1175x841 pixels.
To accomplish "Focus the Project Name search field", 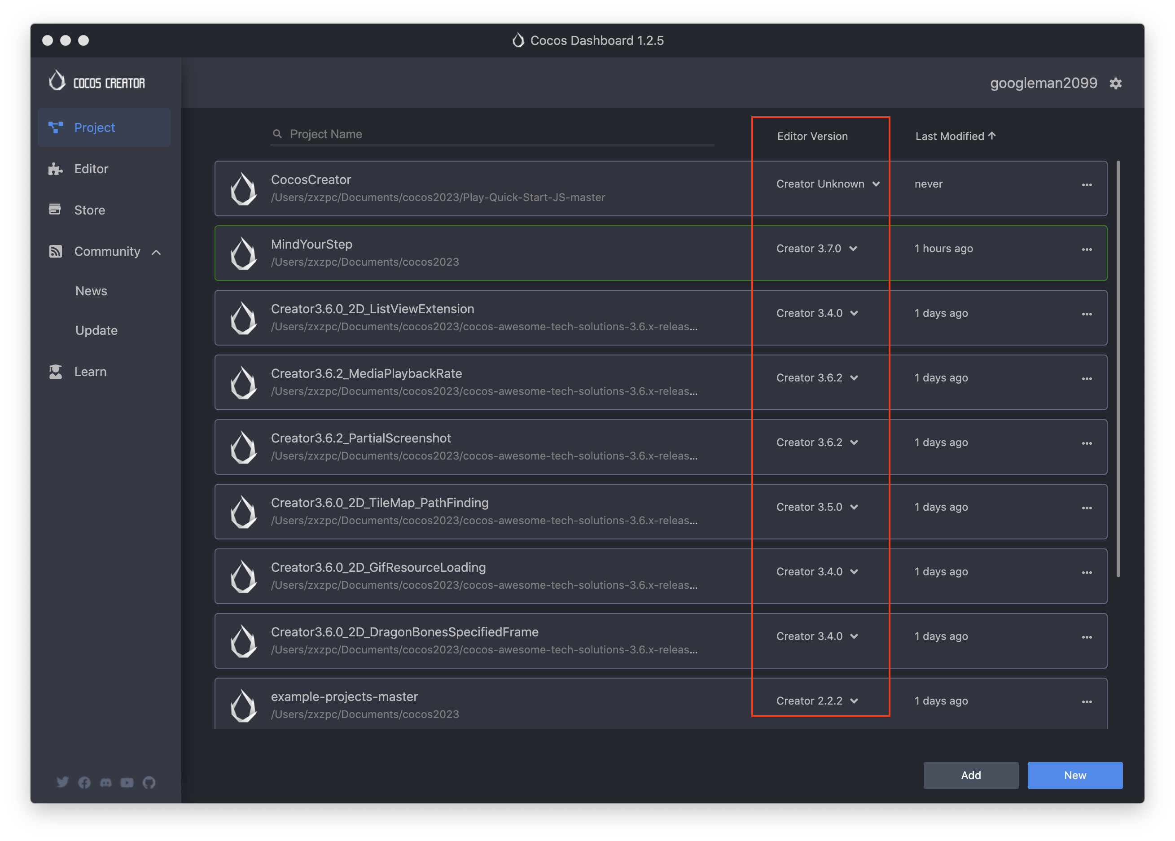I will 492,134.
